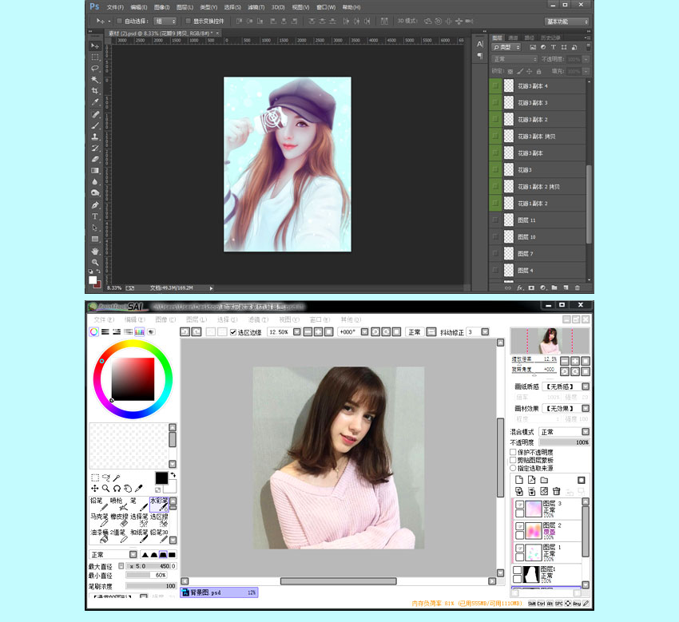Select the Brush tool in Photoshop
Image resolution: width=679 pixels, height=622 pixels.
95,125
